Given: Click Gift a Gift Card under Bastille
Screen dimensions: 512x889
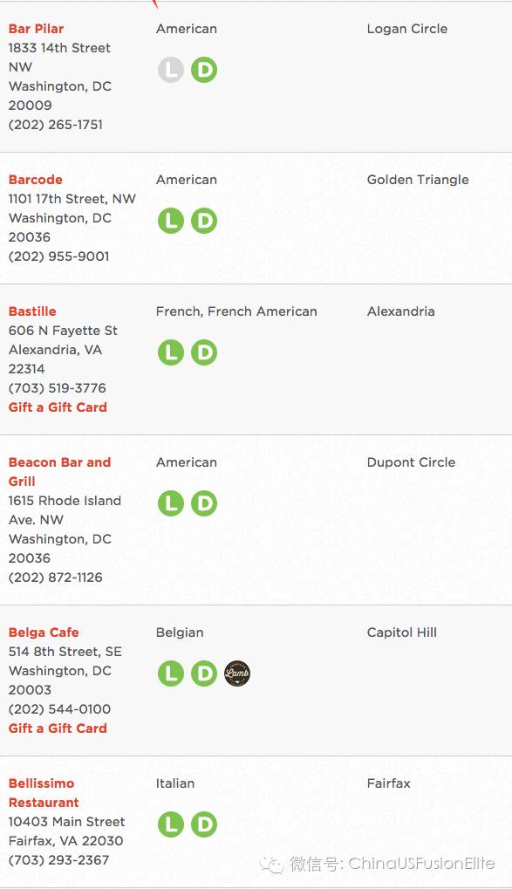Looking at the screenshot, I should click(58, 407).
